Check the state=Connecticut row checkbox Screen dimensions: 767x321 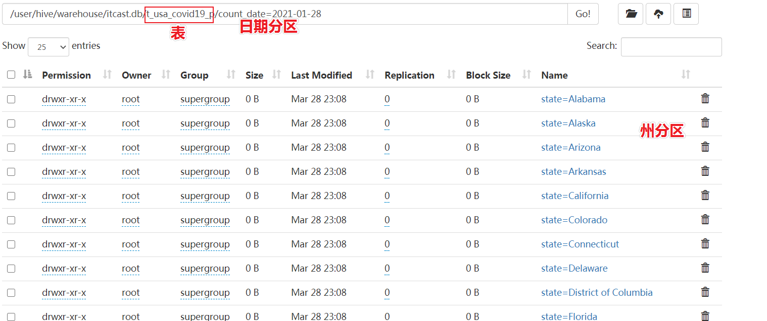[x=11, y=244]
